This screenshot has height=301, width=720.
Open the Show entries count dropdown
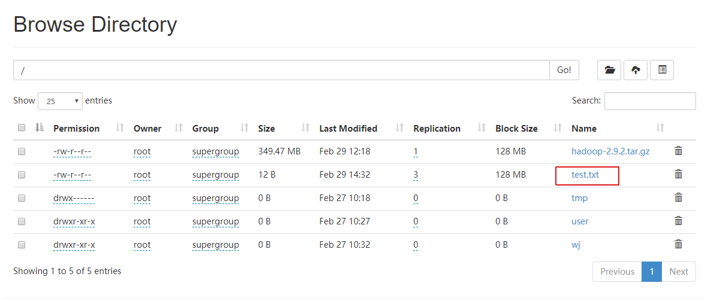point(60,101)
